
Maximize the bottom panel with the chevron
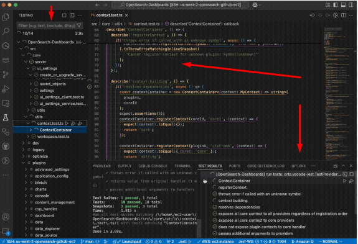click(x=344, y=166)
